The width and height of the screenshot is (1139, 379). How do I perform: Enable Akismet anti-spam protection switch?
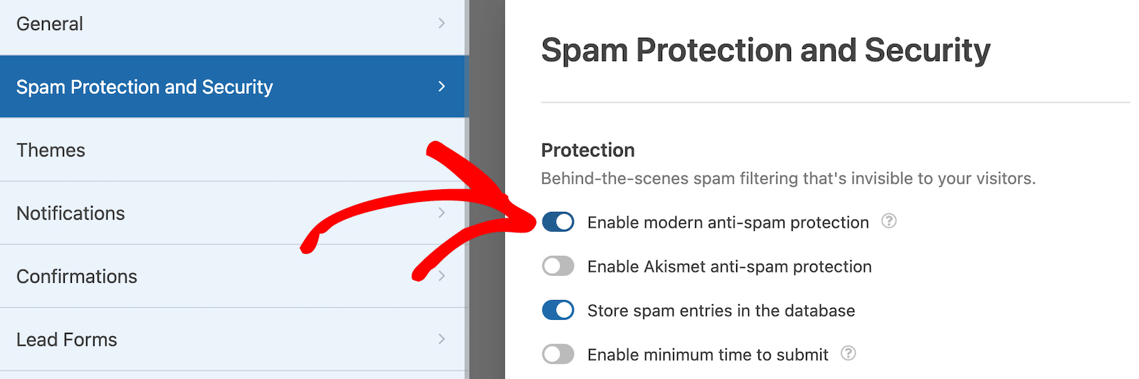[x=558, y=267]
